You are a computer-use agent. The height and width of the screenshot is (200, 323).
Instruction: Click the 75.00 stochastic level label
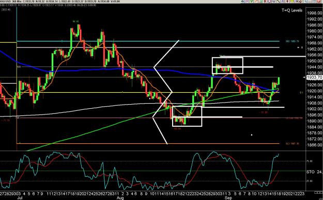click(310, 161)
